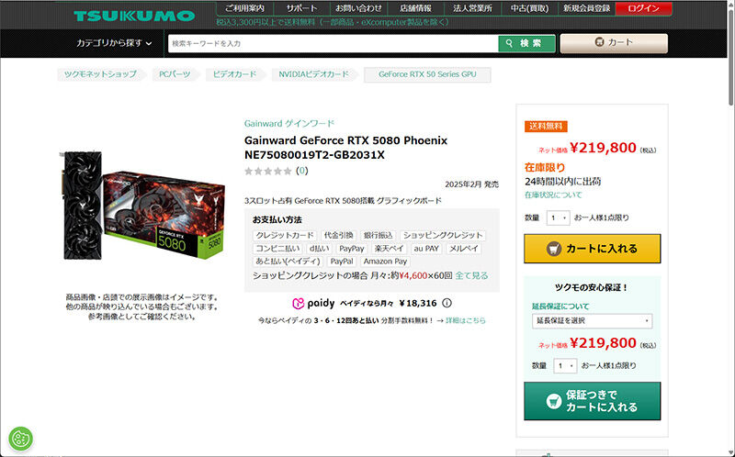Open 全て見る payment link
This screenshot has width=735, height=457.
click(471, 276)
